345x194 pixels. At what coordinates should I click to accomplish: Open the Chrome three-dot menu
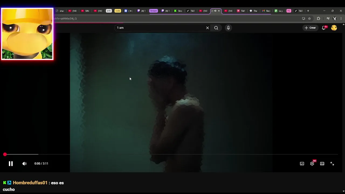[341, 19]
